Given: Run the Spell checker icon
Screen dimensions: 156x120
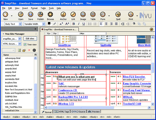Looking at the screenshot, I should pos(118,14).
